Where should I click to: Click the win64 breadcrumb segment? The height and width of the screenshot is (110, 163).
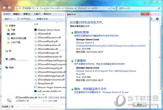(94, 8)
